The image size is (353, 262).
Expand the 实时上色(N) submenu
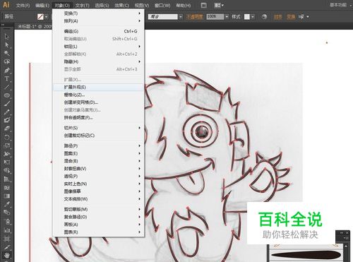pyautogui.click(x=98, y=184)
